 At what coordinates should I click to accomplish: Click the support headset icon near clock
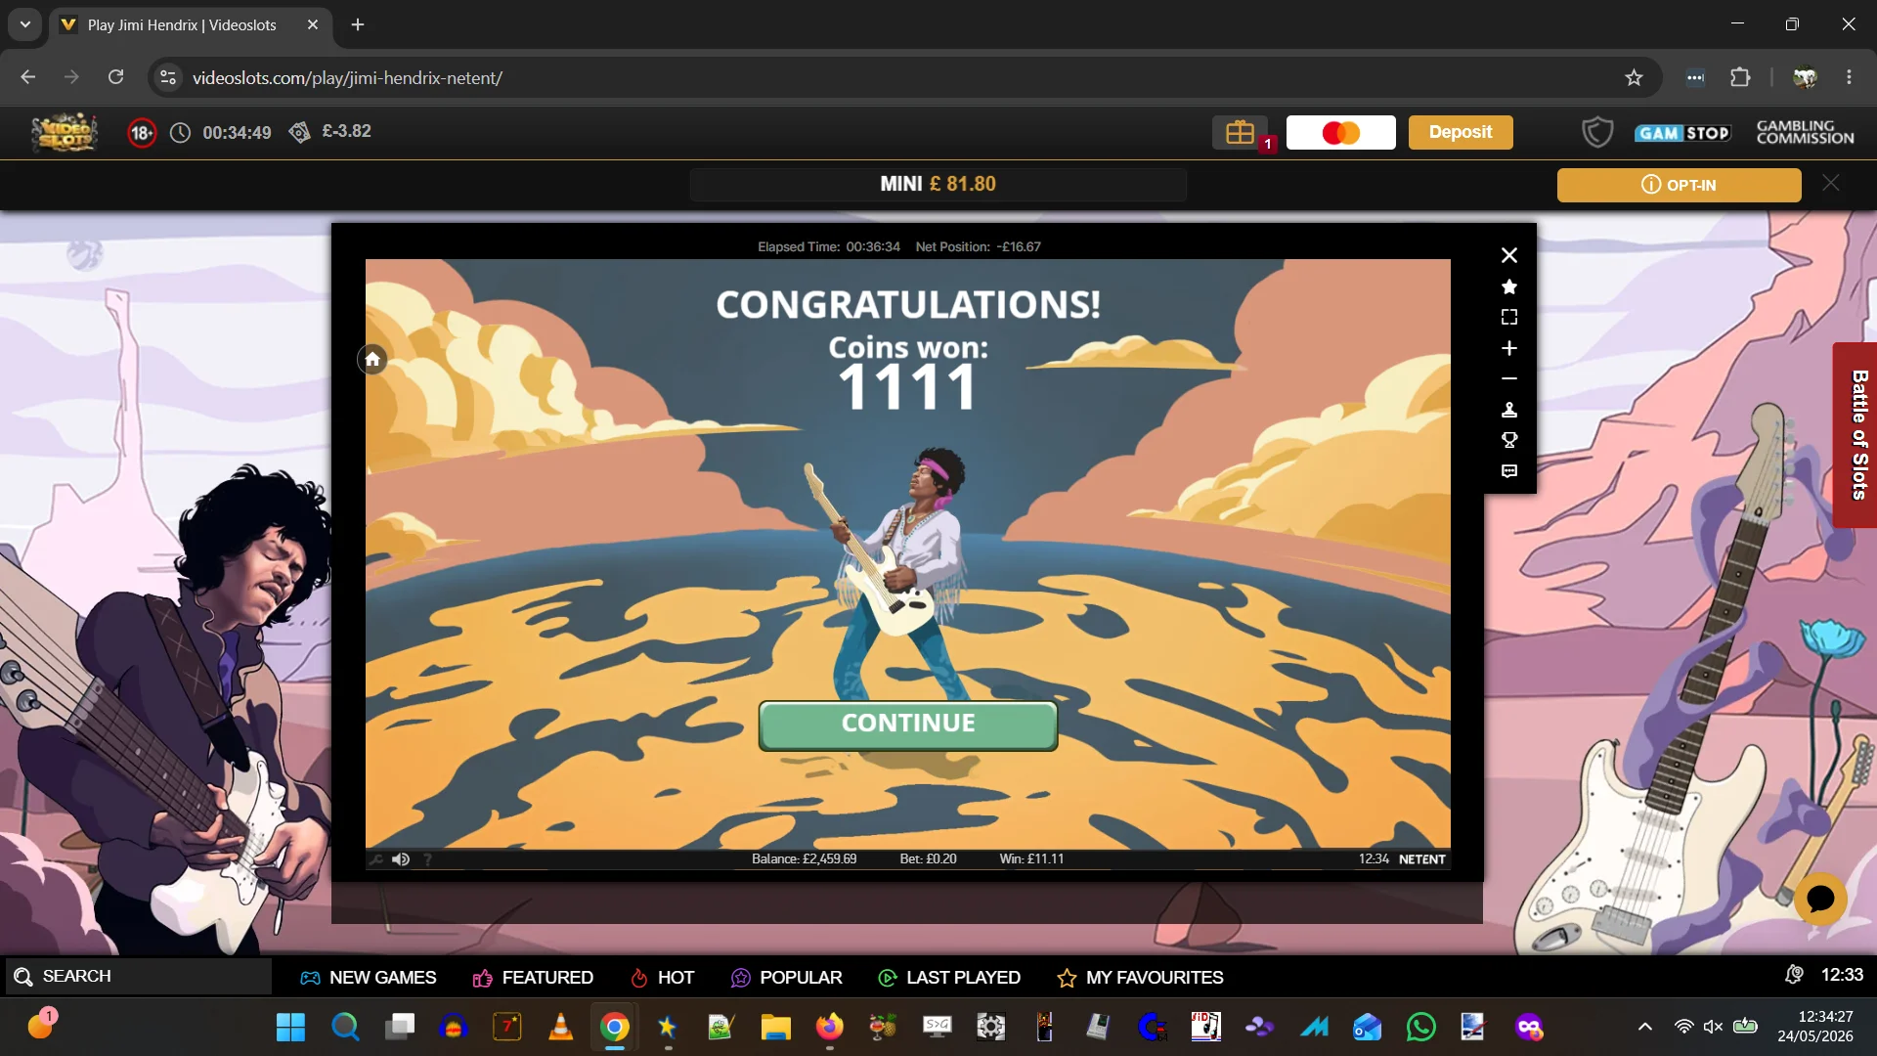1794,975
